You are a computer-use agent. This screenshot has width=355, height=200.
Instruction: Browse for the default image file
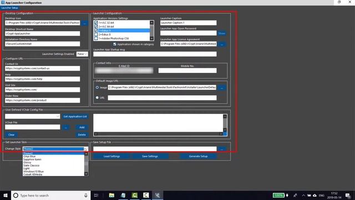tap(222, 88)
